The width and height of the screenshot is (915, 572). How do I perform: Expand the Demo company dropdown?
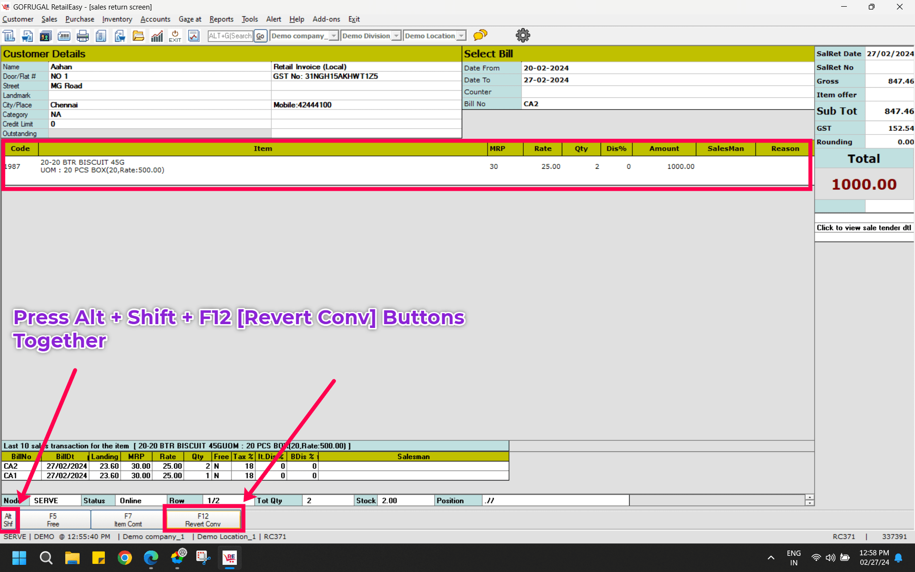[x=334, y=36]
